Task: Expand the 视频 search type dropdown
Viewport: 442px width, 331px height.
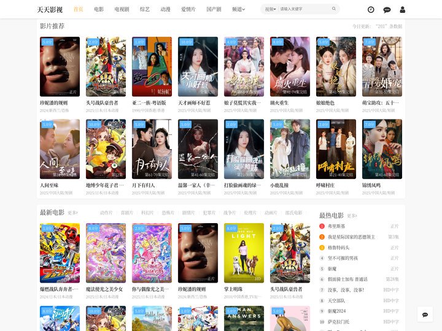Action: coord(270,9)
